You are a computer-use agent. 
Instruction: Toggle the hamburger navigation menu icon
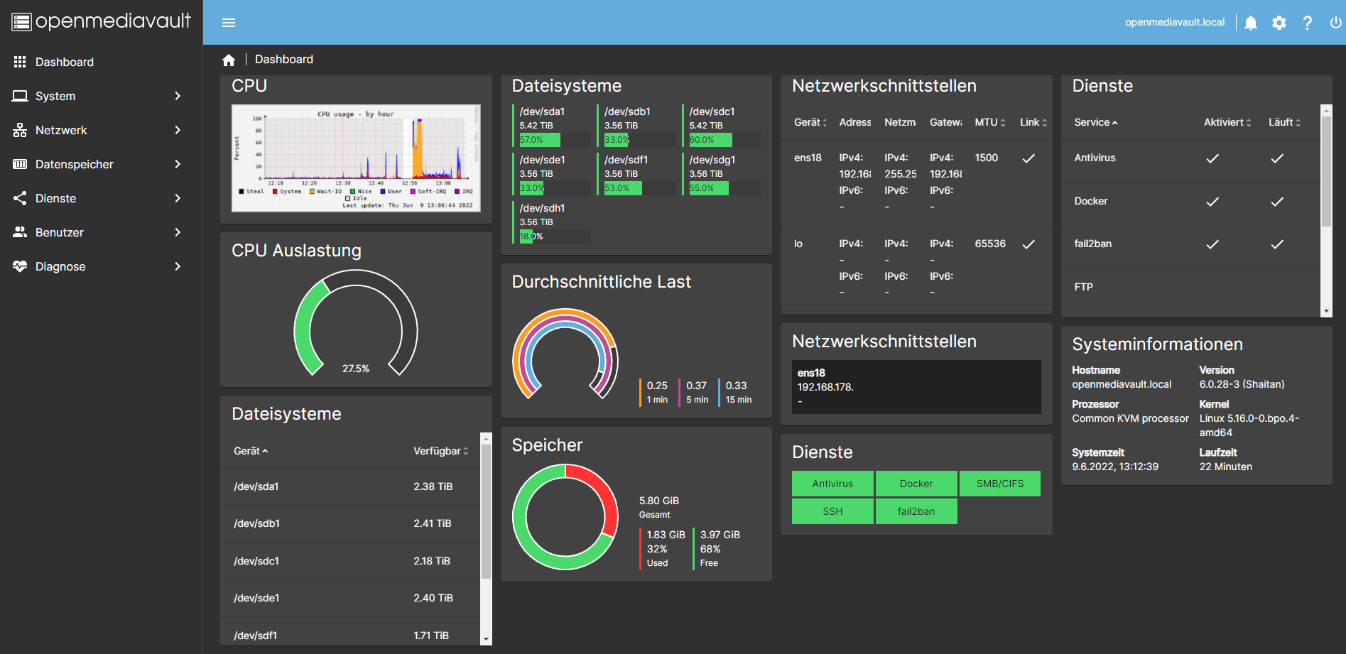point(229,23)
